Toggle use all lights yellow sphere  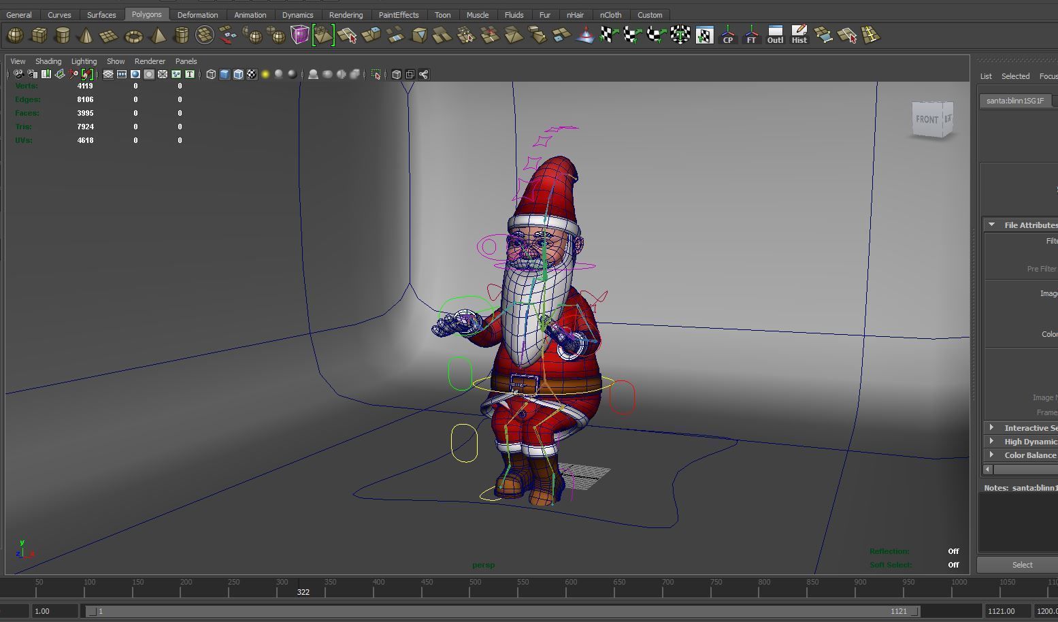pos(265,74)
